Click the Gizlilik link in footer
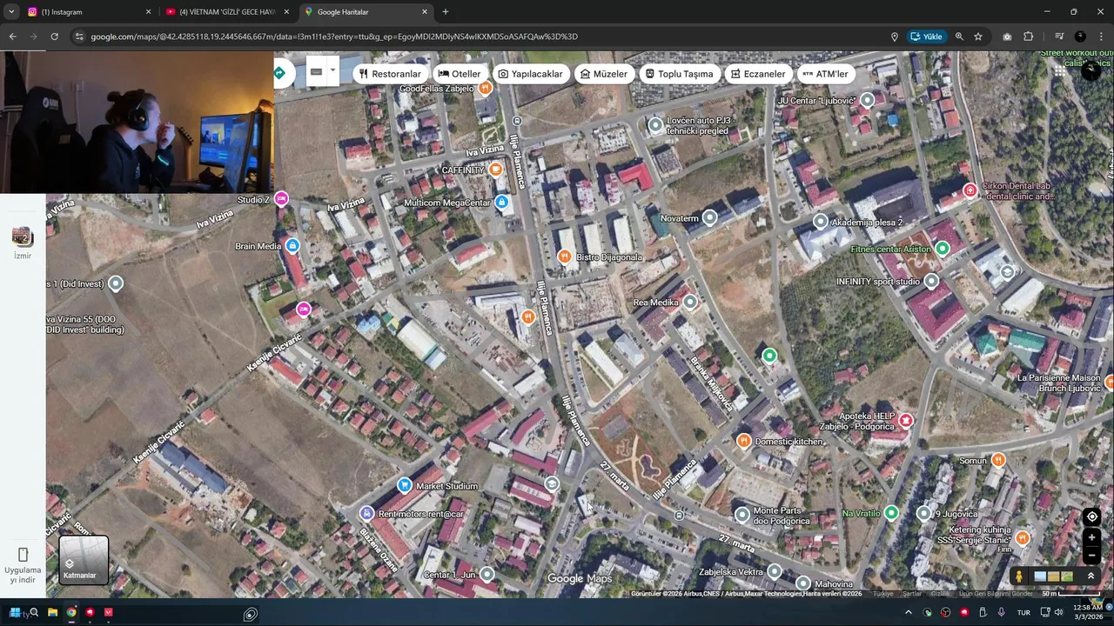1114x626 pixels. click(x=941, y=594)
